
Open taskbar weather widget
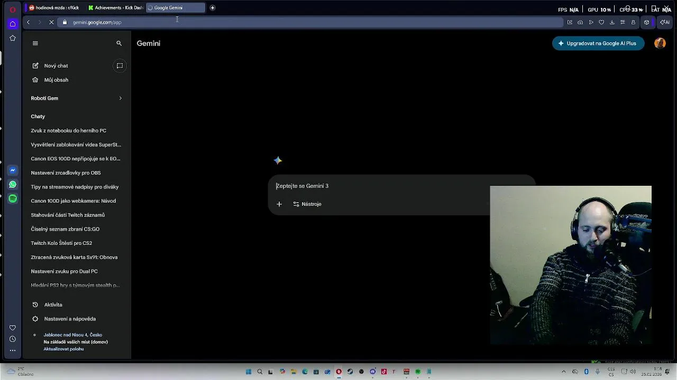[x=20, y=372]
